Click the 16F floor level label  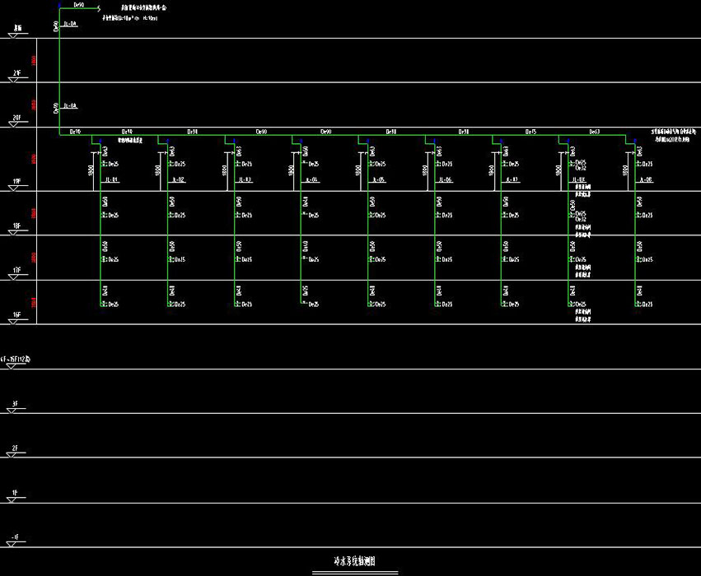(16, 315)
